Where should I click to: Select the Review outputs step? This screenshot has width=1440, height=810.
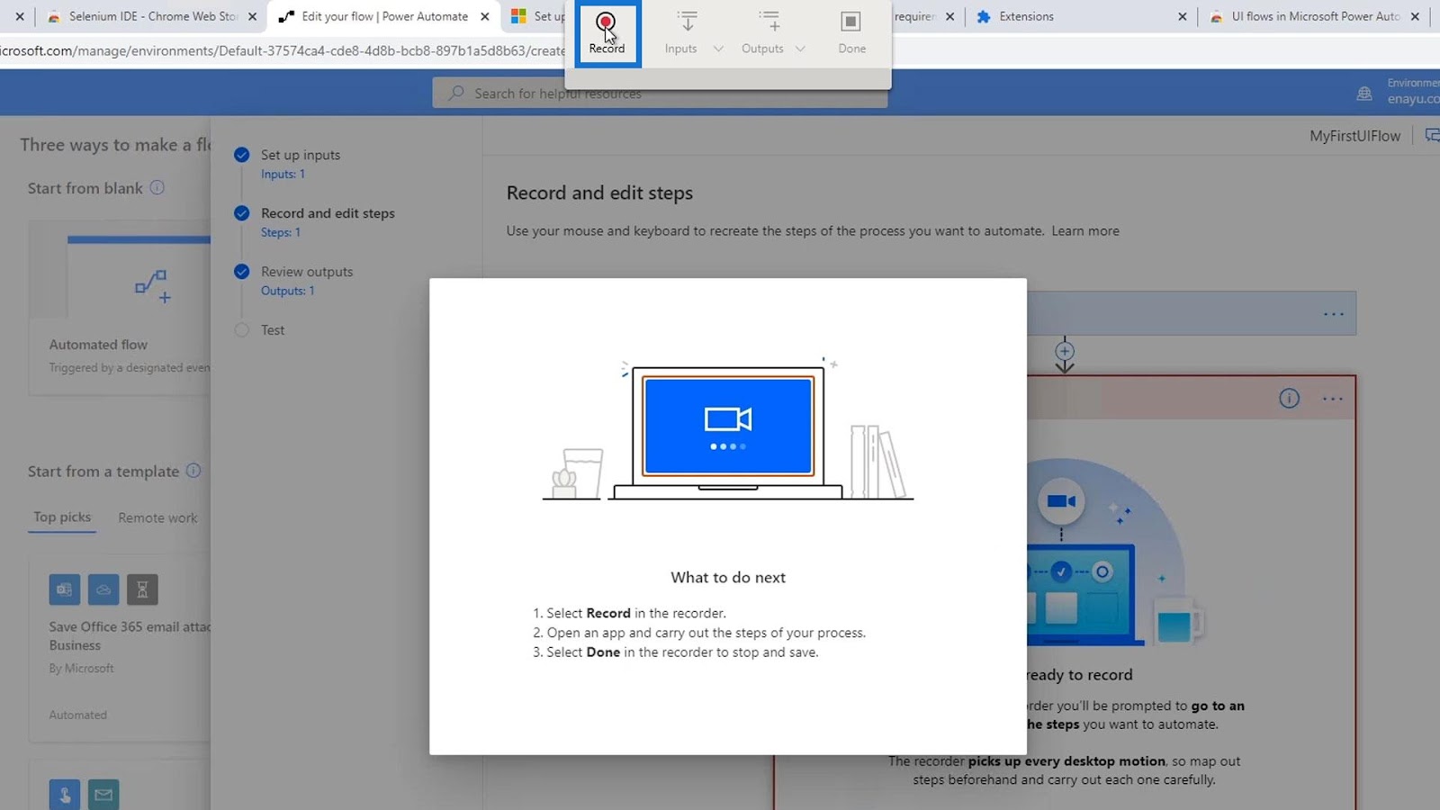pos(307,272)
